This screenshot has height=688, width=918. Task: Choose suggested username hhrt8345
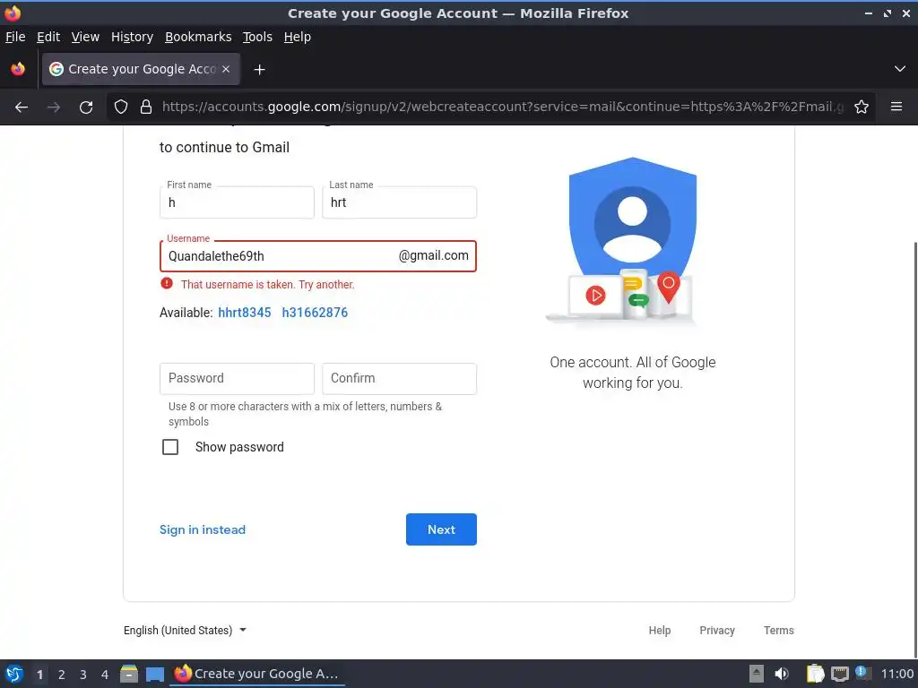point(245,313)
